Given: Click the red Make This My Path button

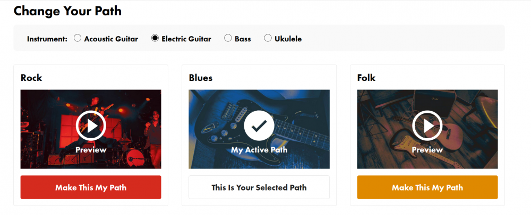Looking at the screenshot, I should (x=91, y=187).
